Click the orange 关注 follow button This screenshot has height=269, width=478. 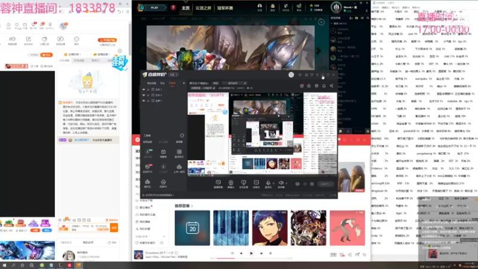tap(47, 55)
